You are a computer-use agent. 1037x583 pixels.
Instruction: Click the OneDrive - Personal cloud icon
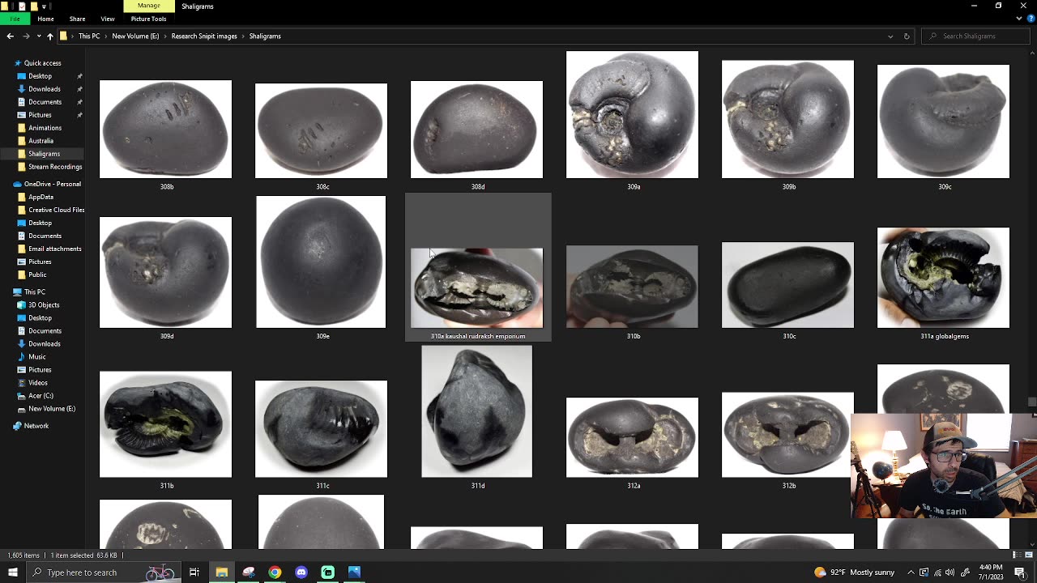pyautogui.click(x=17, y=184)
